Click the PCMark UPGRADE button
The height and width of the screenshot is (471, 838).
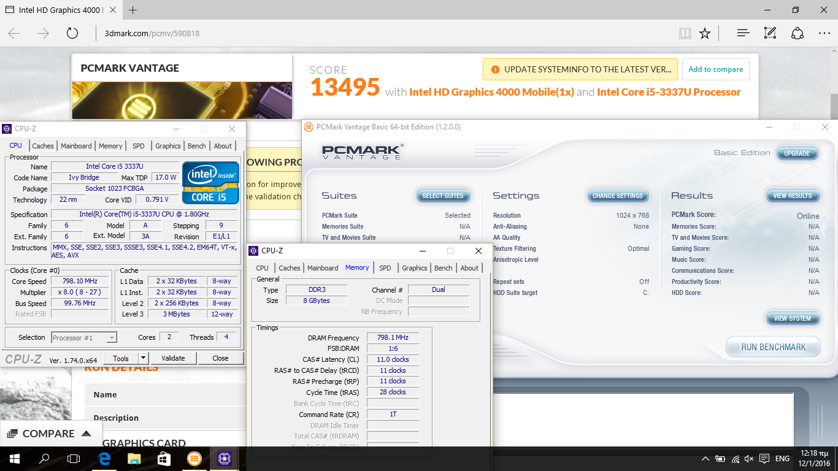797,153
